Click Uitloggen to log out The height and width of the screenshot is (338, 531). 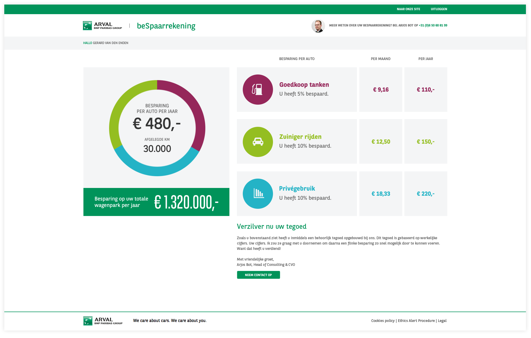coord(439,9)
